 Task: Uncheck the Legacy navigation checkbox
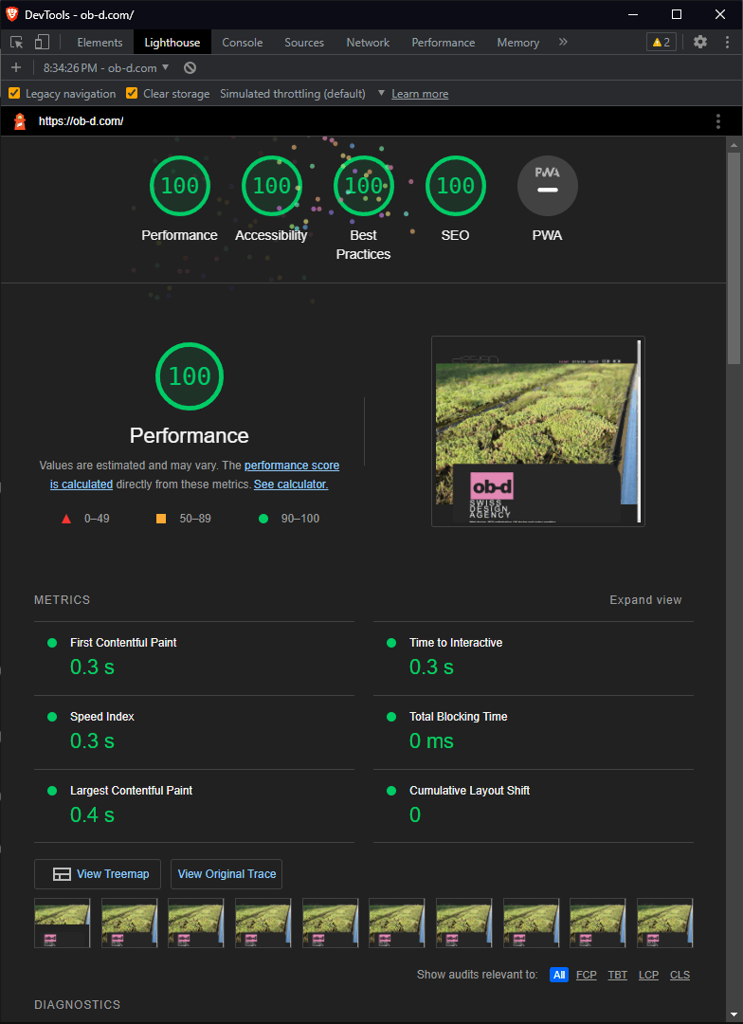point(14,94)
